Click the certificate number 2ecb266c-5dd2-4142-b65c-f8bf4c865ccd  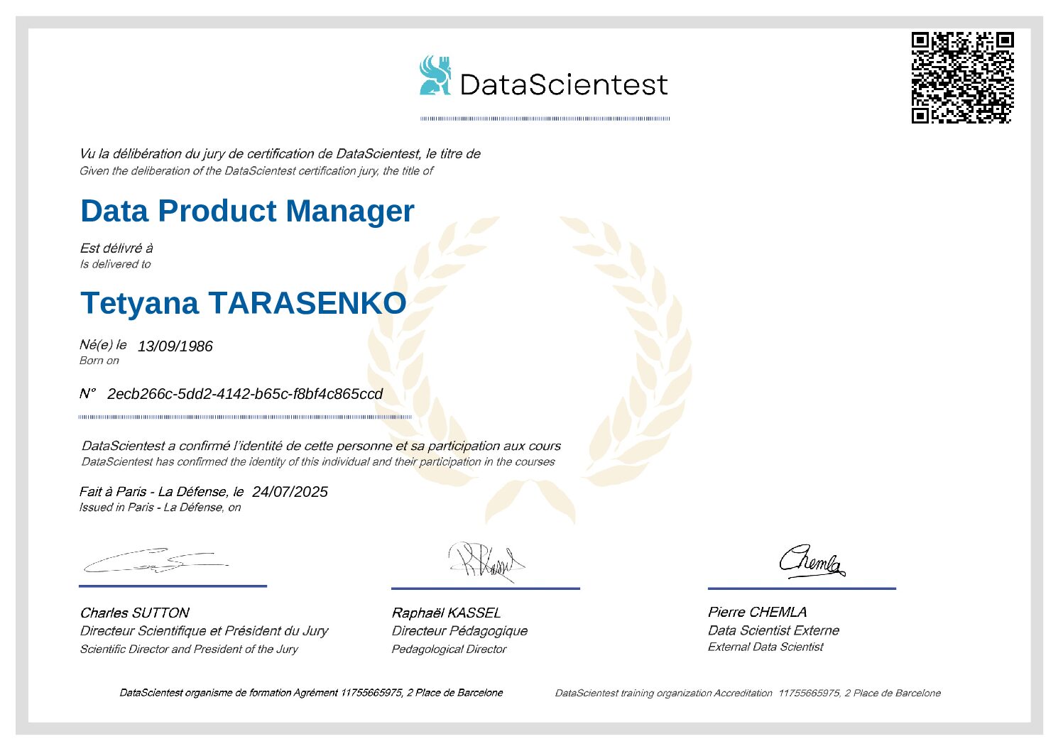245,394
